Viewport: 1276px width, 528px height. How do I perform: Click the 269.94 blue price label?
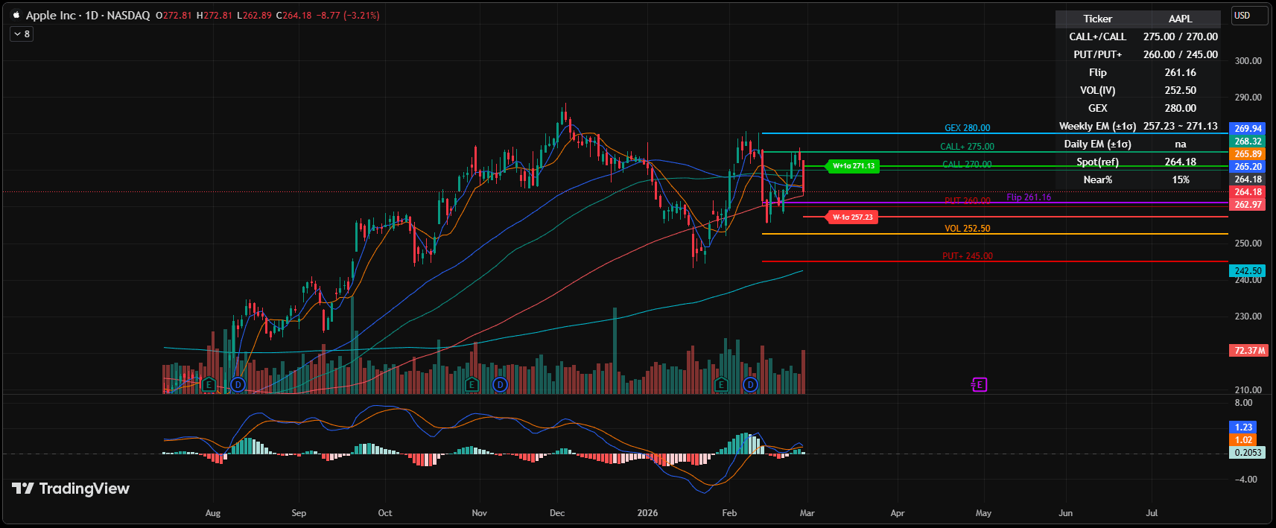coord(1248,129)
